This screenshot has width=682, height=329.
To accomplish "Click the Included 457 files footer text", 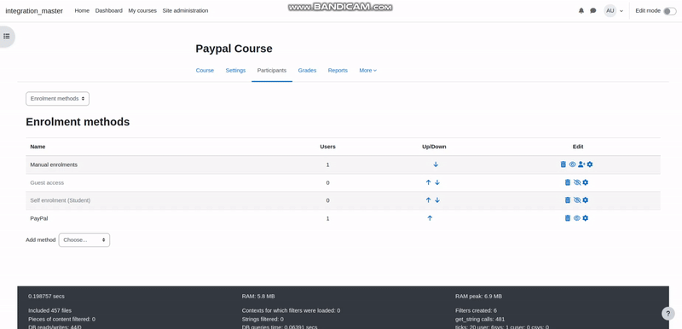I will (x=50, y=311).
